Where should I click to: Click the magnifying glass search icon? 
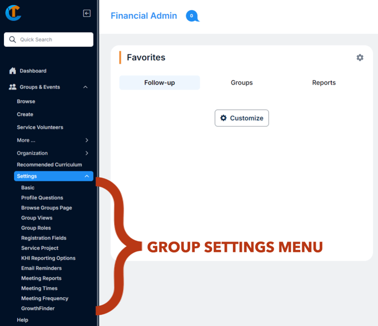[12, 39]
